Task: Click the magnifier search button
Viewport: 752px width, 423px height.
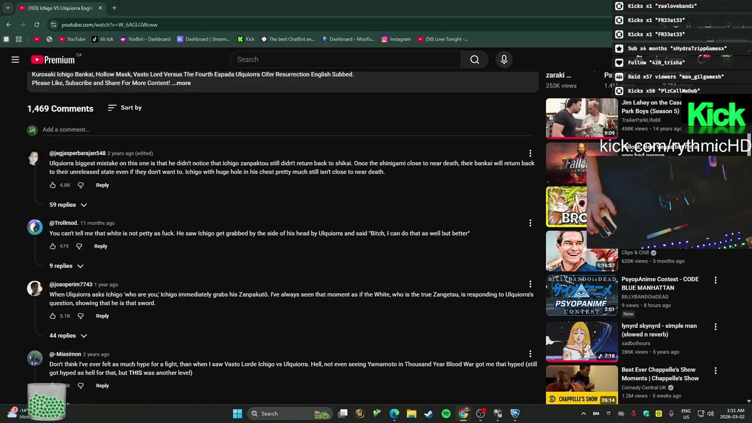Action: [x=475, y=59]
